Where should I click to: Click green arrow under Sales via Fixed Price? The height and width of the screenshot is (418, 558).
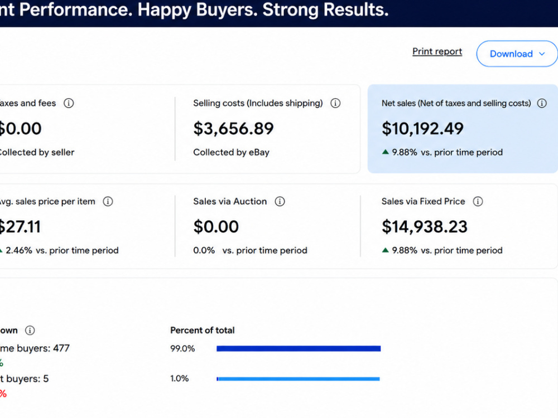point(385,250)
